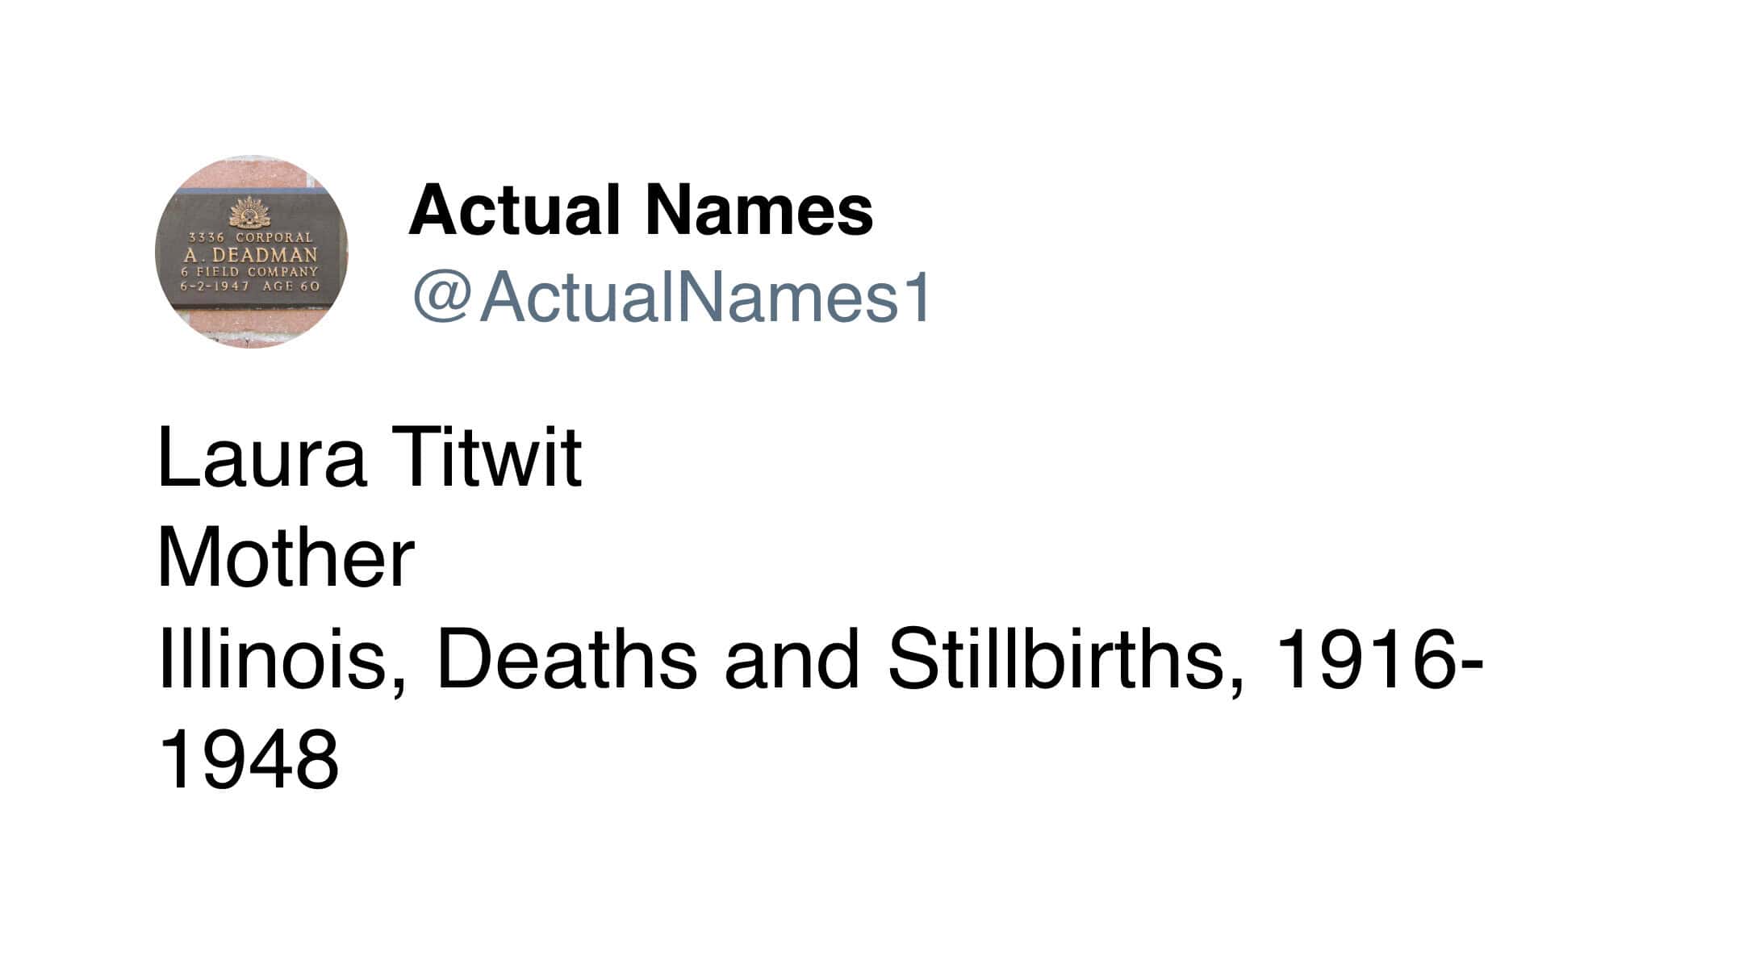Viewport: 1743px width, 965px height.
Task: Click the word "Deaths" in tweet text
Action: pos(566,658)
